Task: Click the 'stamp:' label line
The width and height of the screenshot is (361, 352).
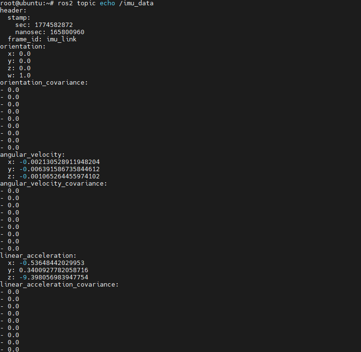Action: tap(19, 18)
